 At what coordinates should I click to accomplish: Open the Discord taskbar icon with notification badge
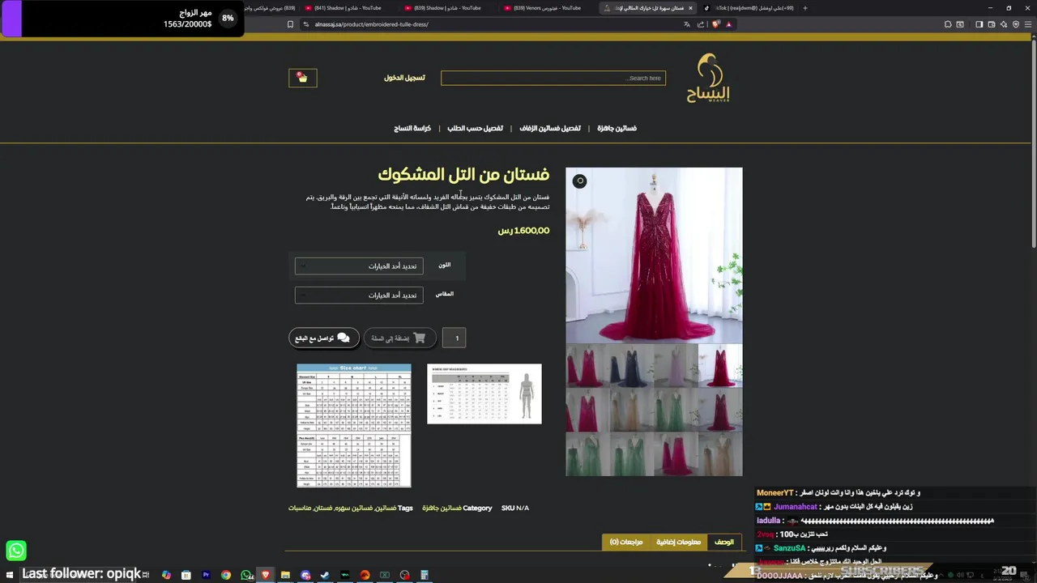tap(305, 575)
